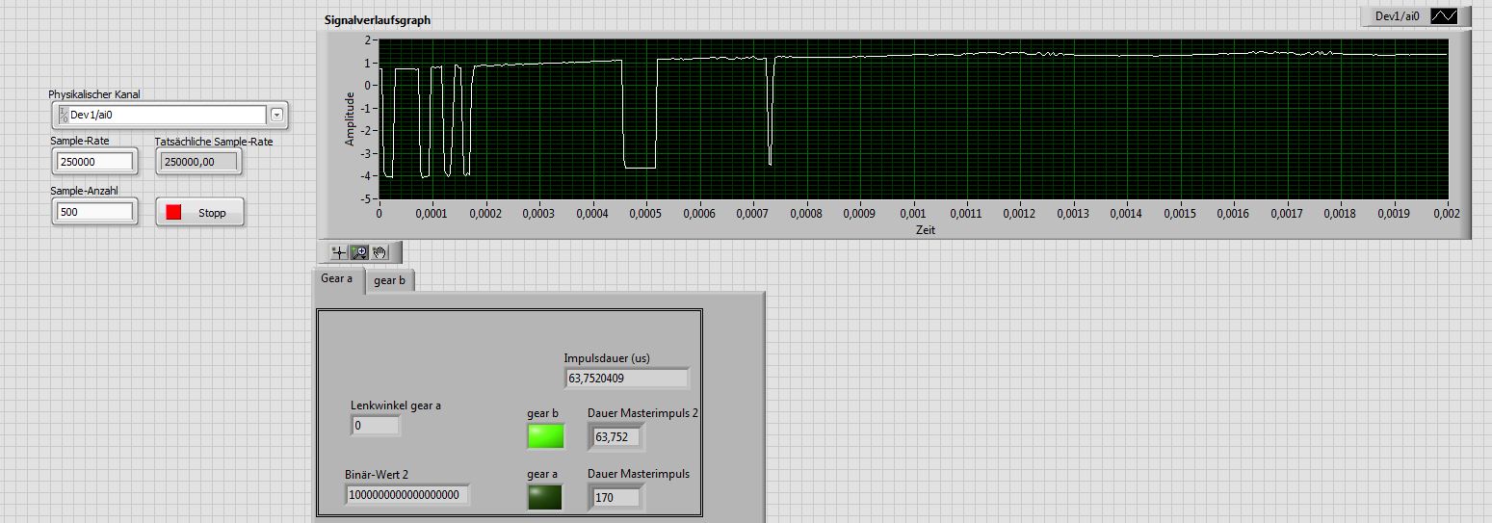Click the Sample-Rate label
Viewport: 1492px width, 523px height.
pos(80,141)
